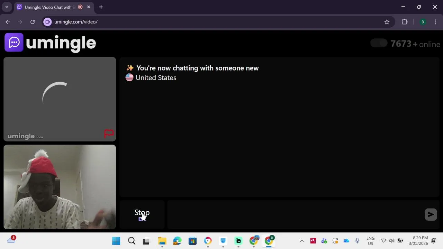
Task: Click the umingle logo
Action: 50,43
